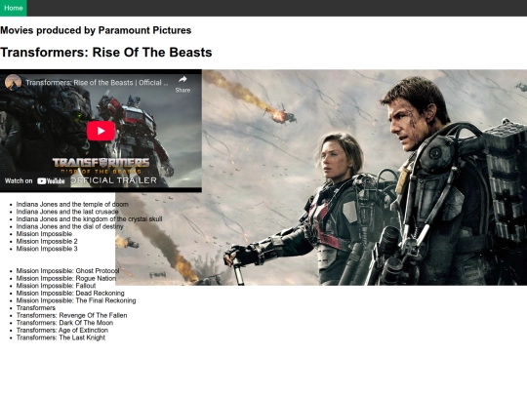Select Transformers: Age of Extinction
This screenshot has width=527, height=395.
click(62, 330)
